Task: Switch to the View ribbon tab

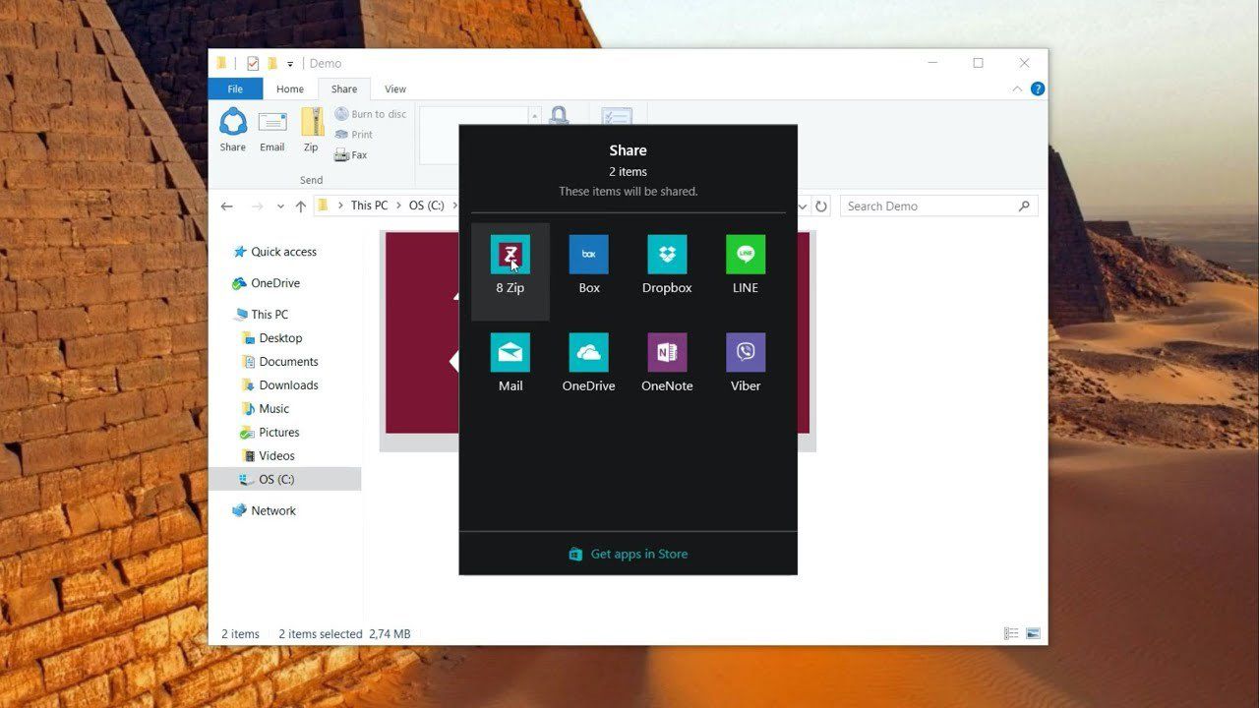Action: [x=395, y=88]
